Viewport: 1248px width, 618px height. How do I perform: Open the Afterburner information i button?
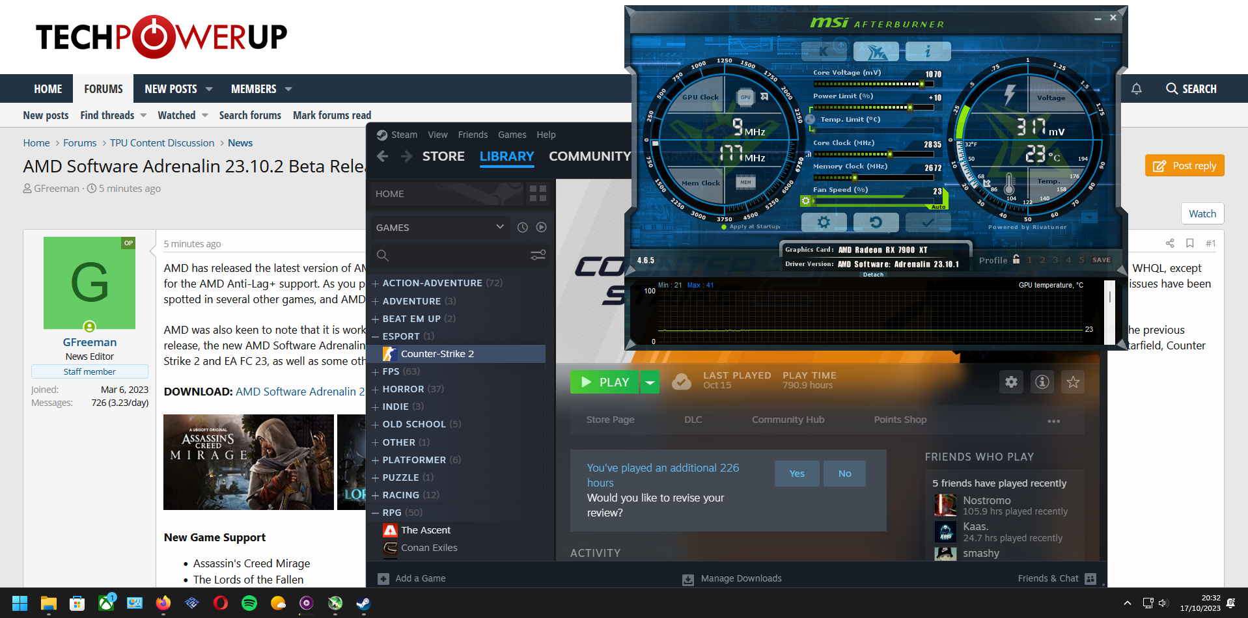928,51
